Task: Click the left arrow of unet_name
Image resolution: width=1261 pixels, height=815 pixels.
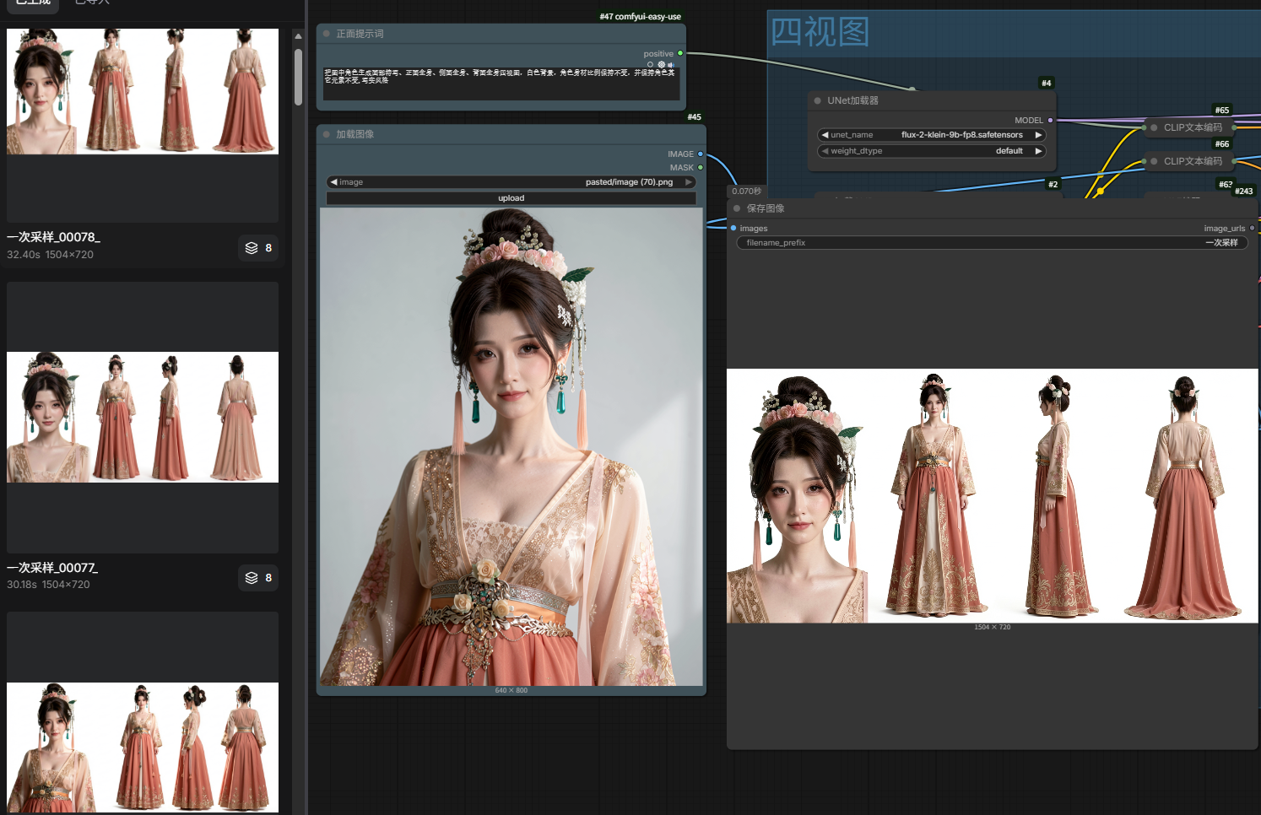Action: pyautogui.click(x=825, y=135)
